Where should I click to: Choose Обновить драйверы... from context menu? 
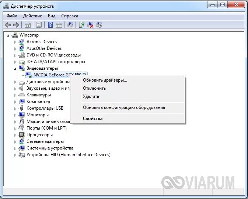point(105,80)
